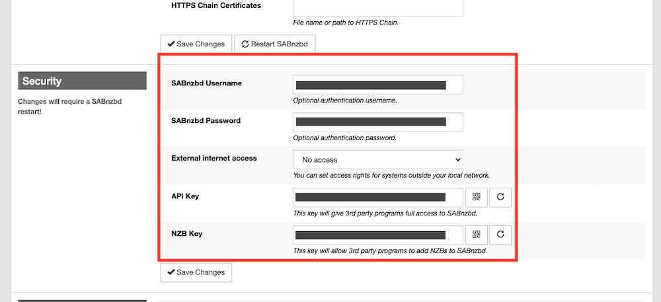Click the HTTPS Chain Certificates label

tap(216, 5)
